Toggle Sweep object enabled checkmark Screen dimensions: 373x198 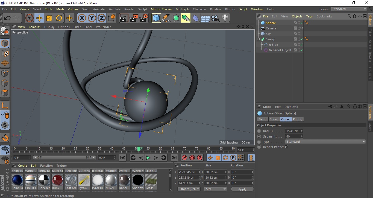click(x=302, y=39)
